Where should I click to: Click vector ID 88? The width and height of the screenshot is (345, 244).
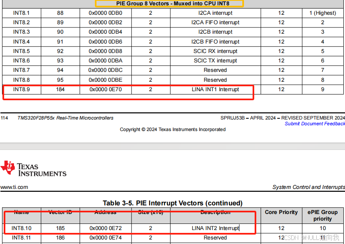coord(60,13)
